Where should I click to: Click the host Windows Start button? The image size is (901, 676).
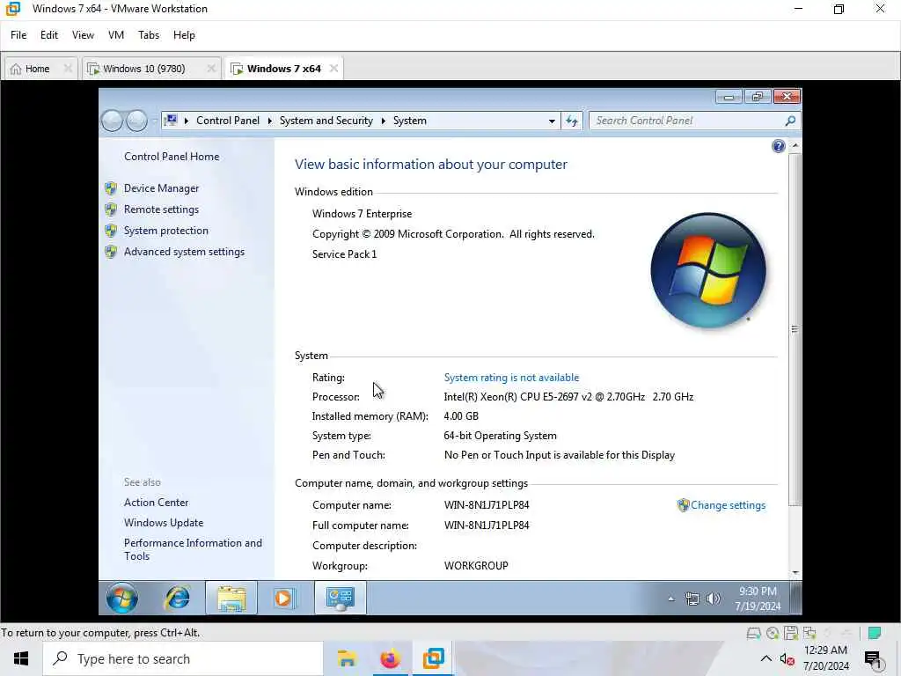(x=21, y=658)
